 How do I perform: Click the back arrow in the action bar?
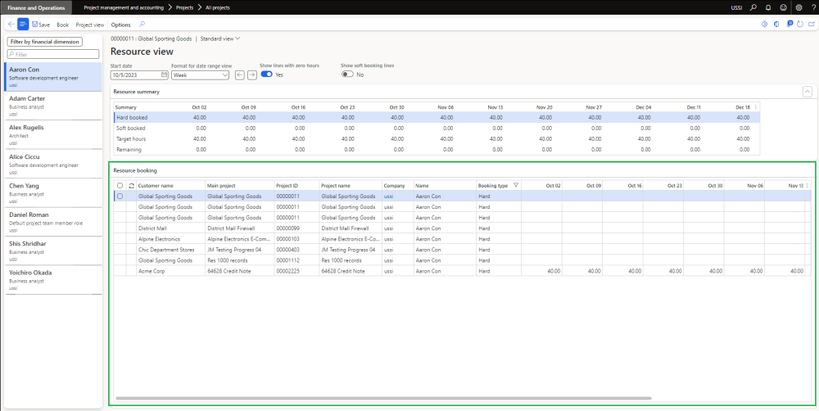click(x=10, y=25)
